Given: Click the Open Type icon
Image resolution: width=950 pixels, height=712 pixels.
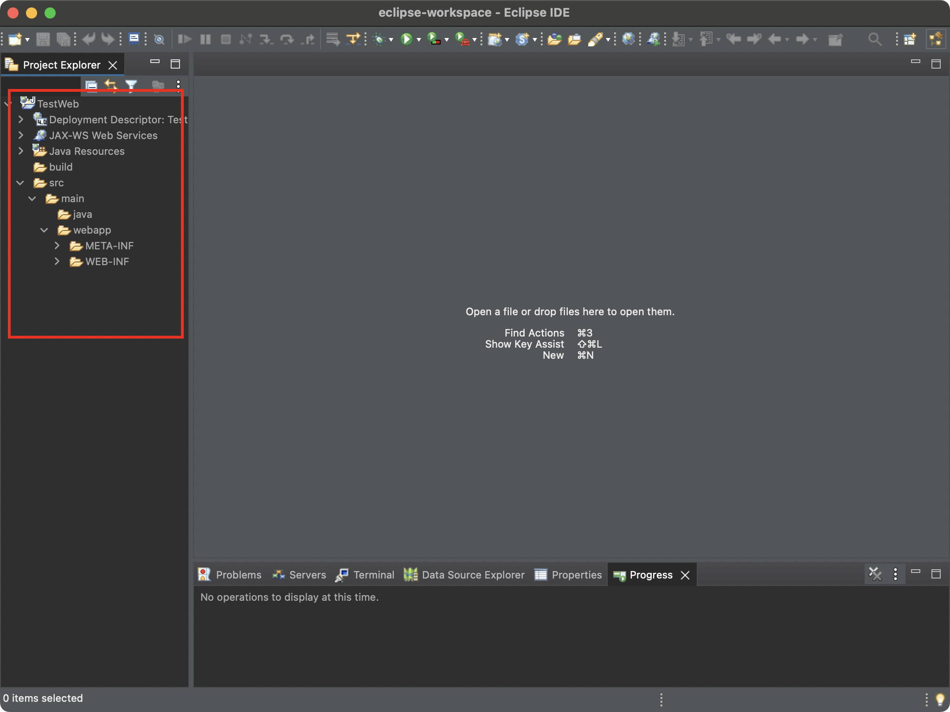Looking at the screenshot, I should click(554, 39).
